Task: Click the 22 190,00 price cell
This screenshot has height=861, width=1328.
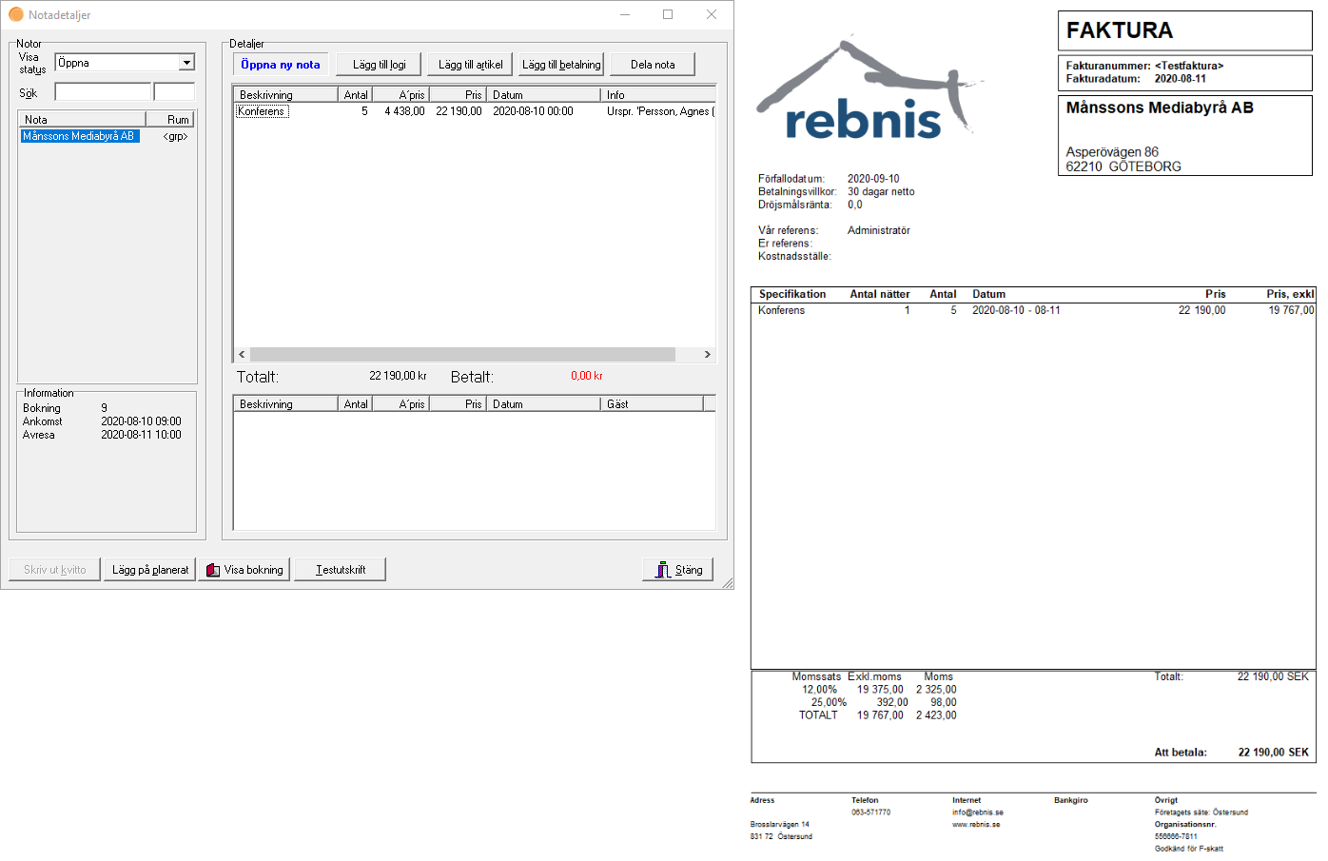Action: pyautogui.click(x=459, y=111)
